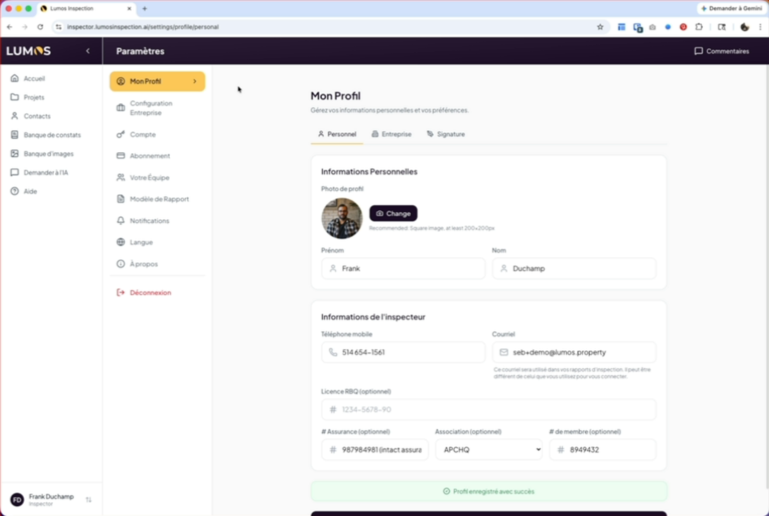The width and height of the screenshot is (769, 516).
Task: Click the Téléphone mobile field
Action: click(403, 352)
